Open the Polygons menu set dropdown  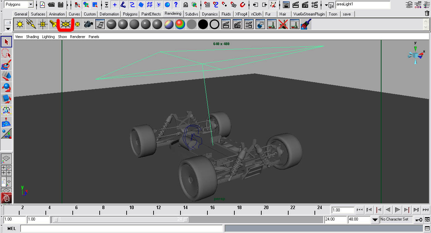pyautogui.click(x=31, y=5)
